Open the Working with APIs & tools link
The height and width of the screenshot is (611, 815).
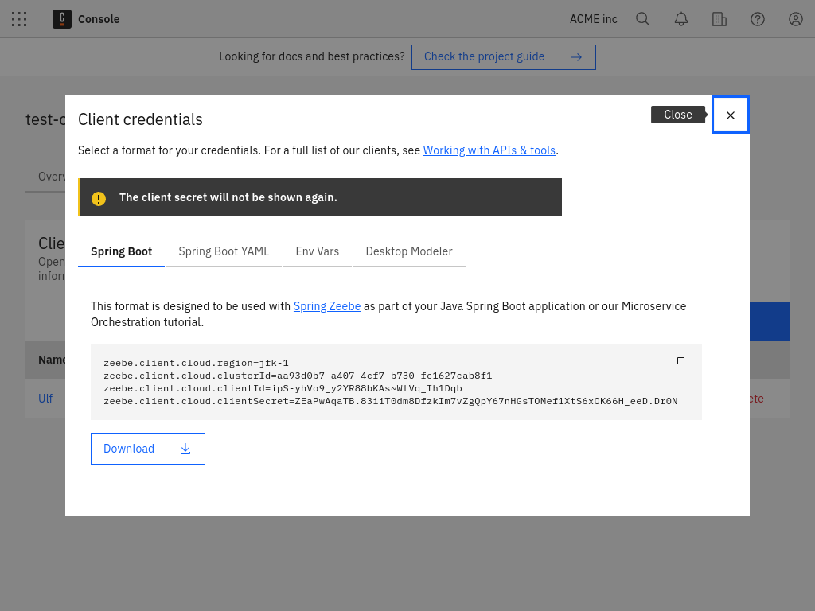tap(489, 150)
